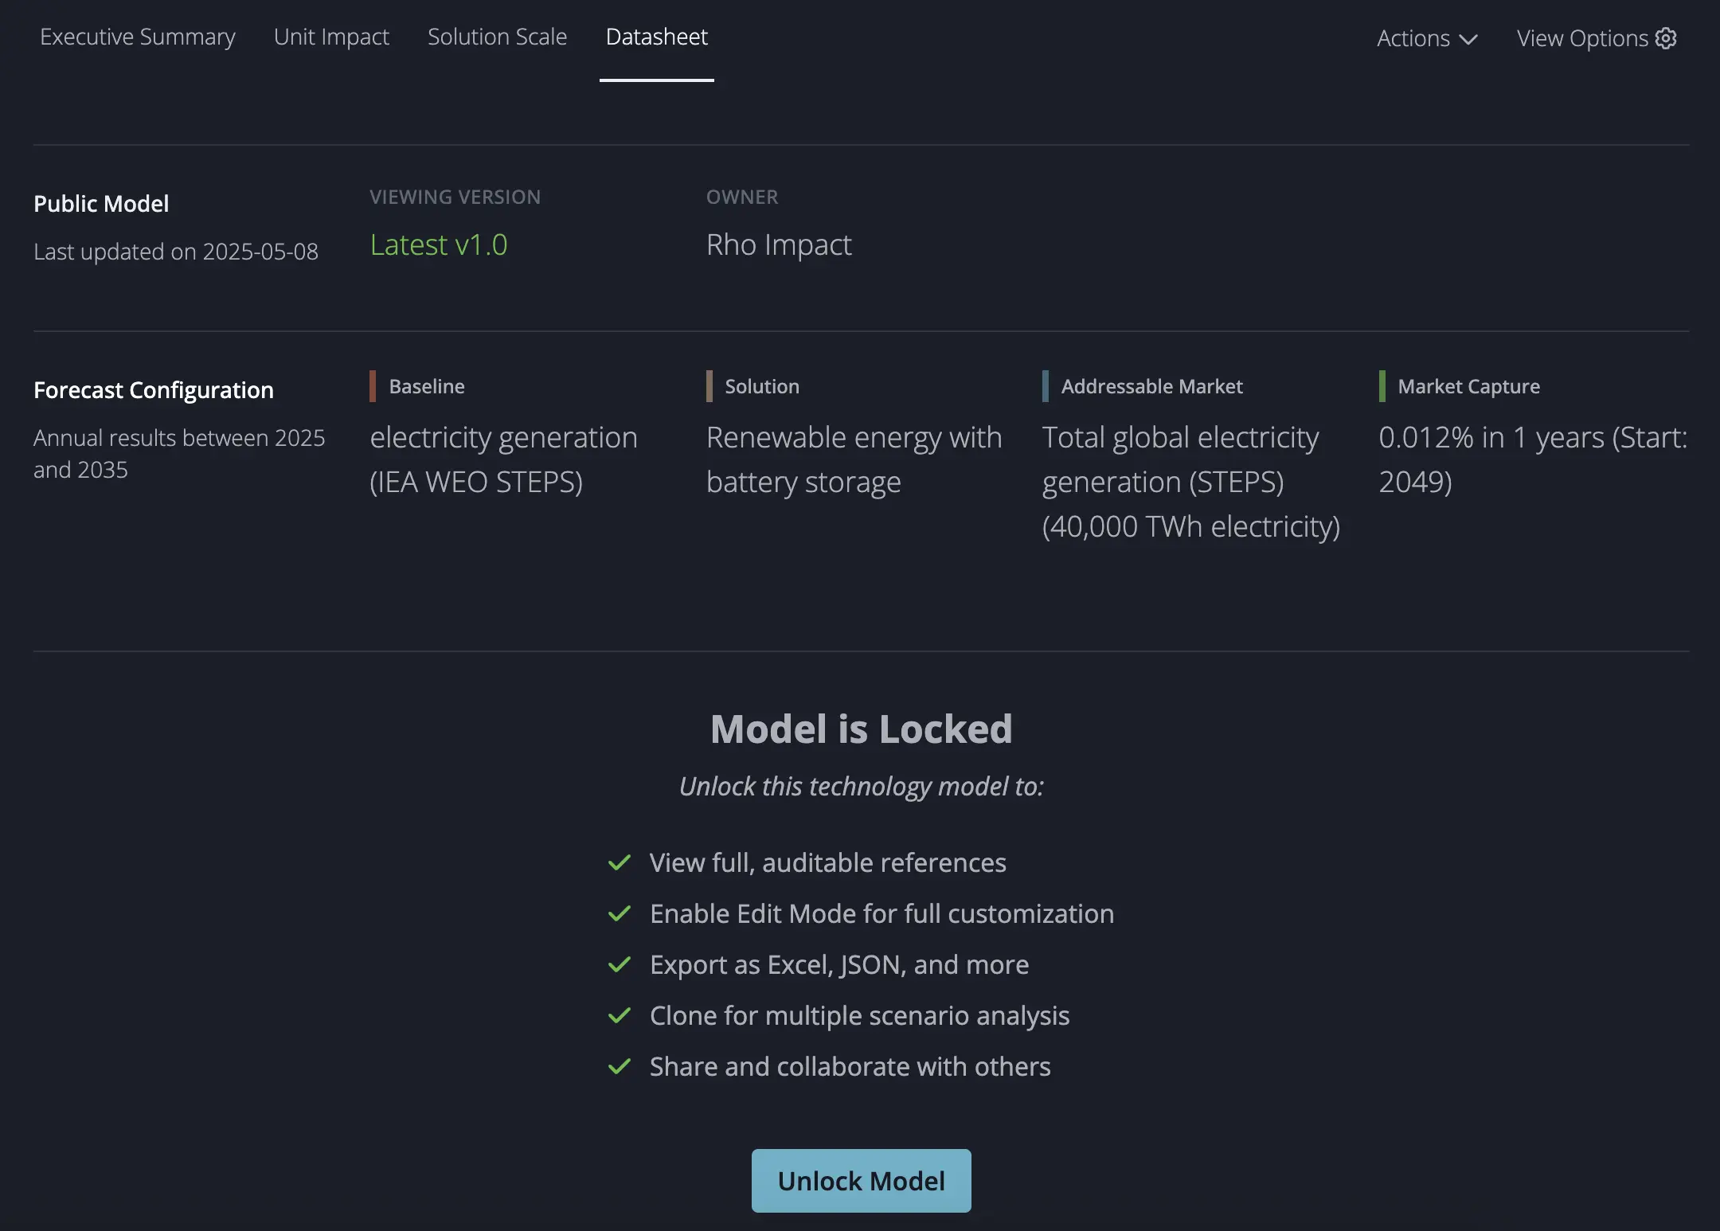The image size is (1720, 1231).
Task: Click the Market Capture percentage value
Action: [1532, 459]
